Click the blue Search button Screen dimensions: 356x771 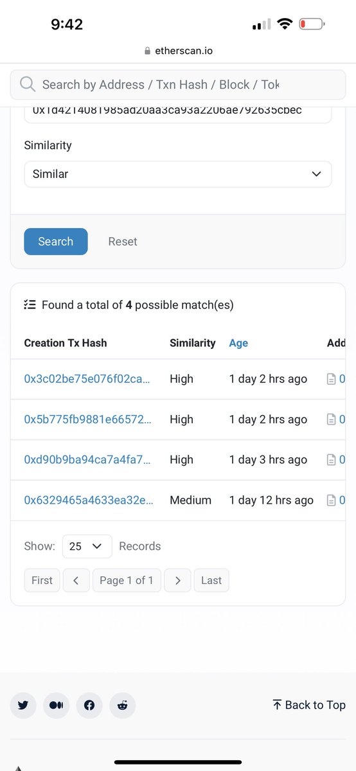56,242
